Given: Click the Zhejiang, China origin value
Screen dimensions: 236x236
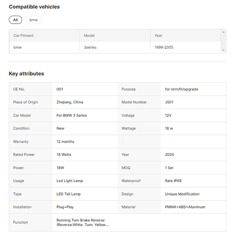Looking at the screenshot, I should (70, 102).
